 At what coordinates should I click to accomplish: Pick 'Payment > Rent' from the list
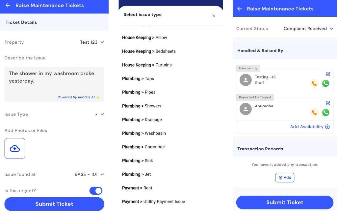pyautogui.click(x=137, y=188)
